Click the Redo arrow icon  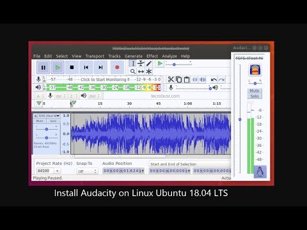point(221,80)
